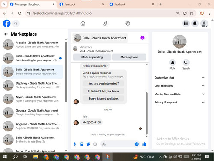Choose a sticker icon
Image resolution: width=214 pixels, height=161 pixels.
coord(89,144)
